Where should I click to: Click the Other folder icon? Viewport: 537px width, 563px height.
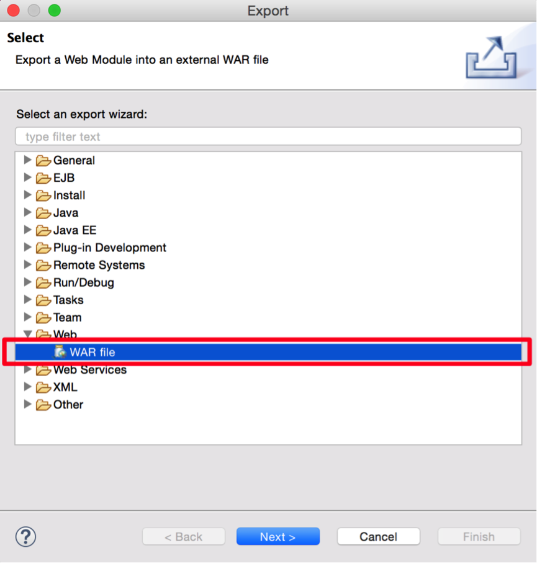pos(43,405)
